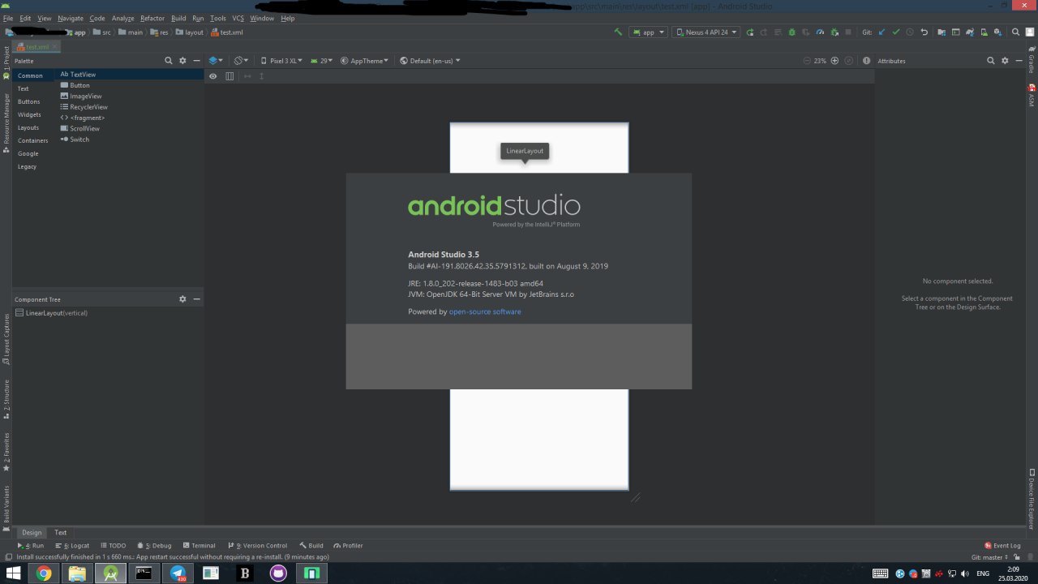
Task: Open the Palette settings gear
Action: pyautogui.click(x=182, y=61)
